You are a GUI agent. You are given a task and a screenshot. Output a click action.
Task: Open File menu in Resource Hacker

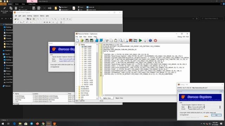[77, 37]
